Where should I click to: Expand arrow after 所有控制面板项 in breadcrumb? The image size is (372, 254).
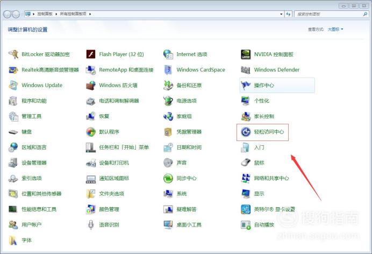[x=90, y=14]
